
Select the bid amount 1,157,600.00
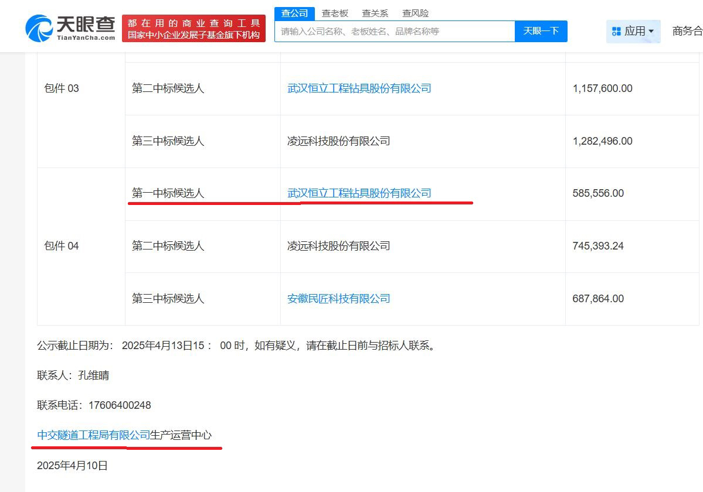pyautogui.click(x=602, y=88)
